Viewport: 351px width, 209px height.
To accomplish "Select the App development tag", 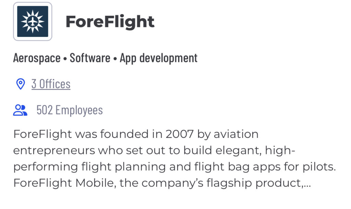I will tap(159, 58).
